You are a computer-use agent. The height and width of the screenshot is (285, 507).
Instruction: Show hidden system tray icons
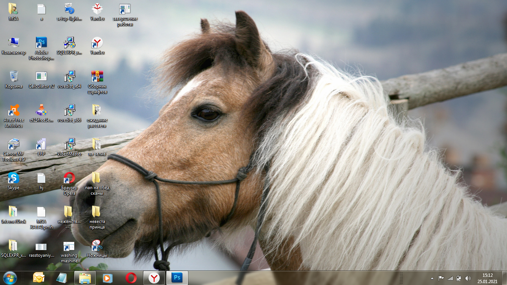click(x=432, y=278)
